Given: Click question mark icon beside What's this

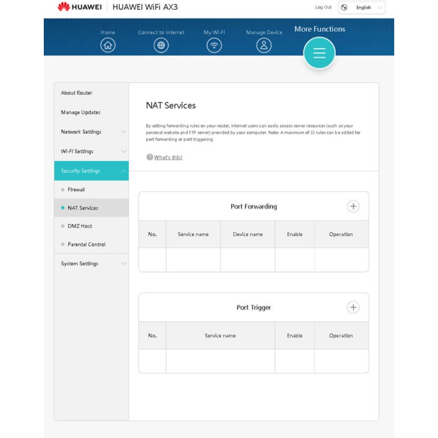Looking at the screenshot, I should point(150,157).
